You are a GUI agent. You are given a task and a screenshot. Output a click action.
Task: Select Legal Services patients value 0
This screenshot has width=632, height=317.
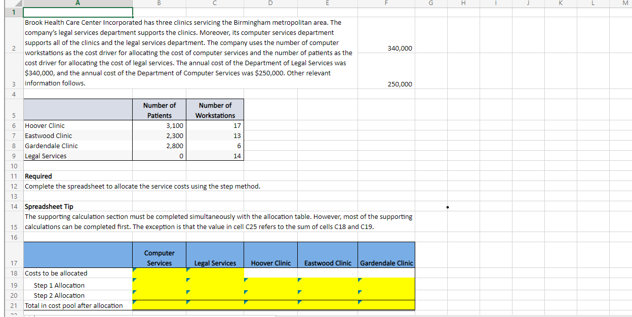pyautogui.click(x=160, y=156)
